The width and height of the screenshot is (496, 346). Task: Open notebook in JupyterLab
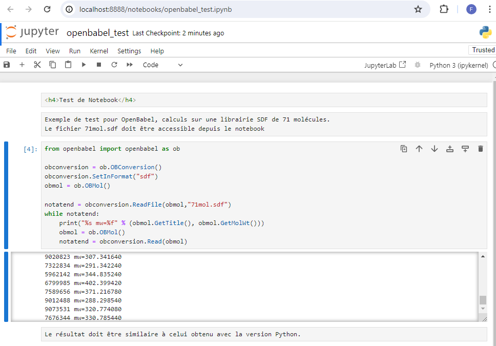pyautogui.click(x=385, y=65)
